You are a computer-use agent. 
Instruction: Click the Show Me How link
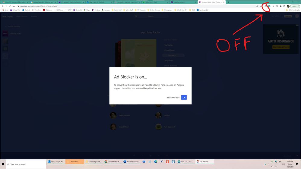click(173, 98)
